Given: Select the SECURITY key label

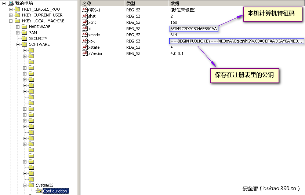Looking at the screenshot, I should click(38, 38).
